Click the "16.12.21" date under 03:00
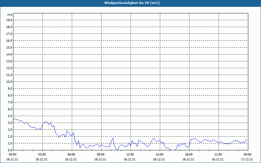Screen dimensions: 261x163 (41, 159)
